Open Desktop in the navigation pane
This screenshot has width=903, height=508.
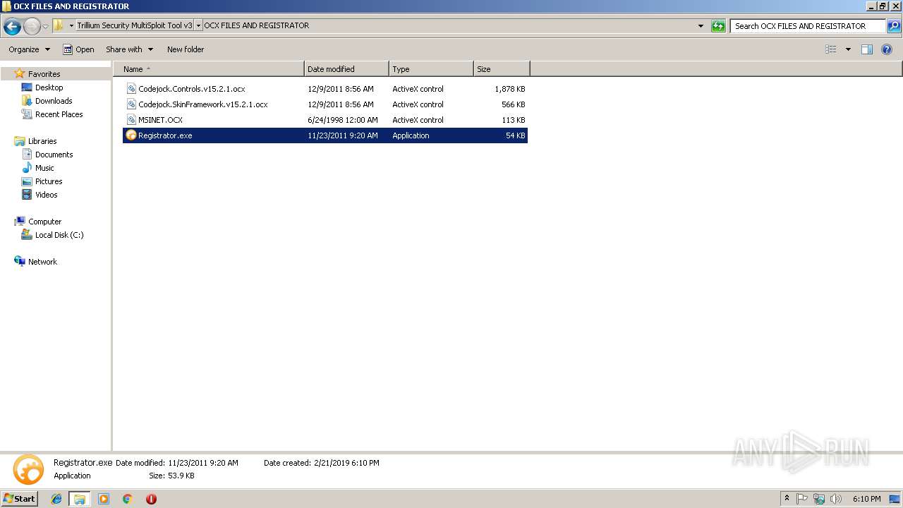[49, 87]
